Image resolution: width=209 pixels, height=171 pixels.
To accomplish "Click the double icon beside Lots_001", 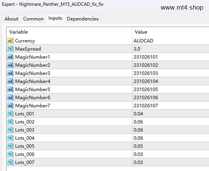I will (10, 114).
